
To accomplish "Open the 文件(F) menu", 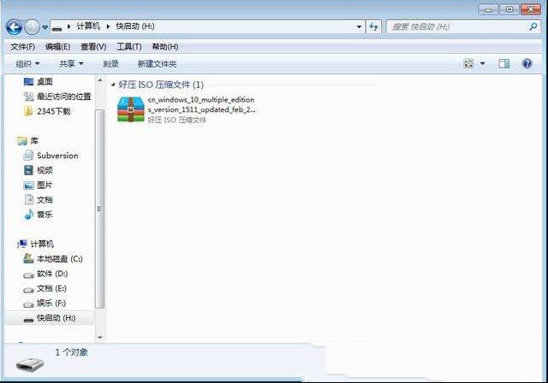I will (x=23, y=46).
